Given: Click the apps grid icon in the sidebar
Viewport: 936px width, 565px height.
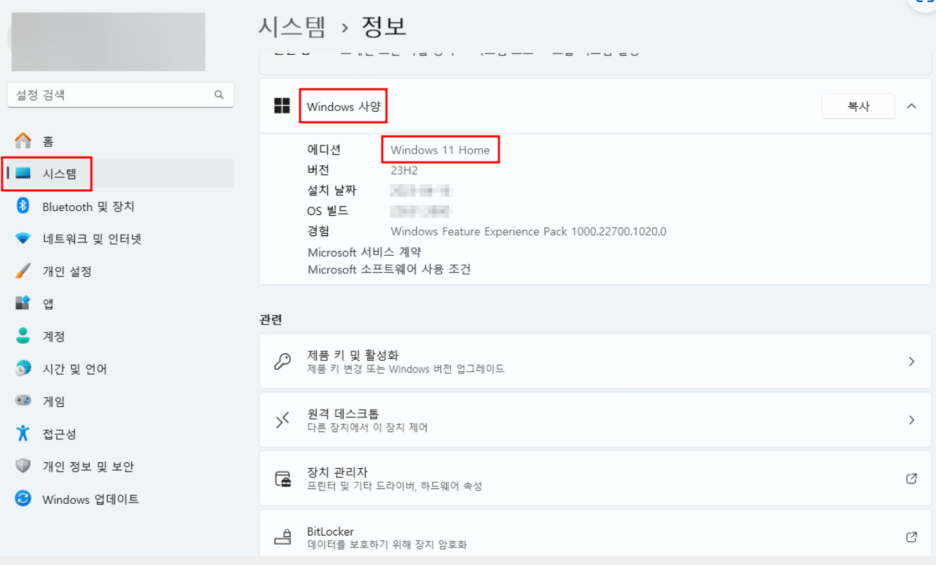Looking at the screenshot, I should pos(23,303).
